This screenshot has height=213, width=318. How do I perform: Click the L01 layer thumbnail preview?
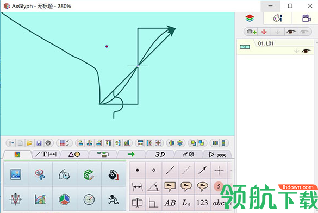[245, 47]
